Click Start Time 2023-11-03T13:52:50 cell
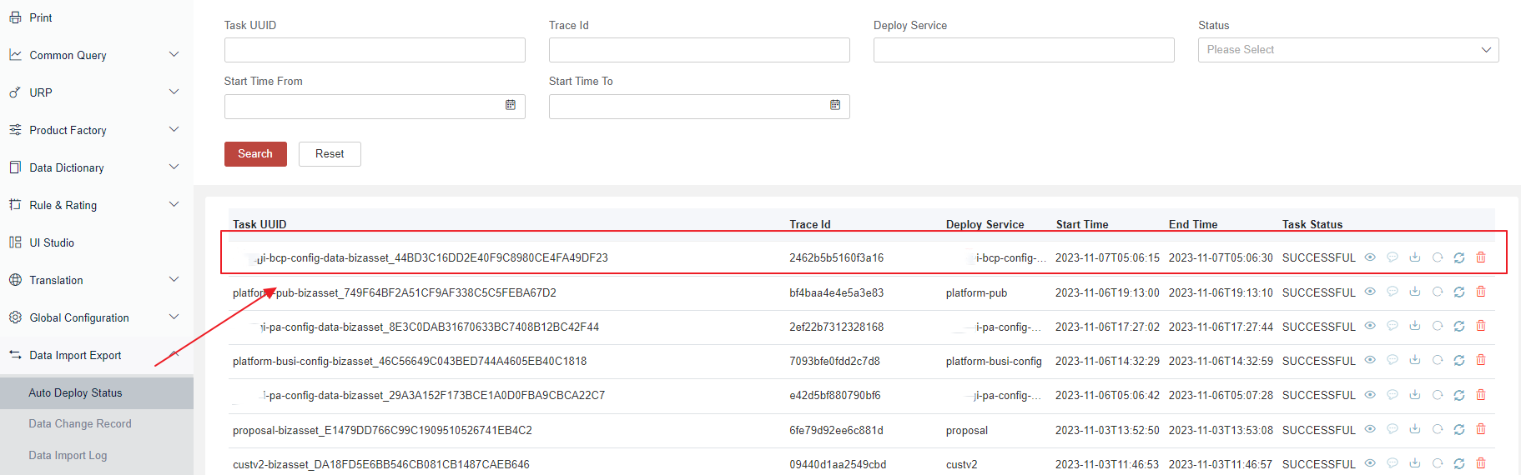The width and height of the screenshot is (1521, 475). [x=1107, y=430]
